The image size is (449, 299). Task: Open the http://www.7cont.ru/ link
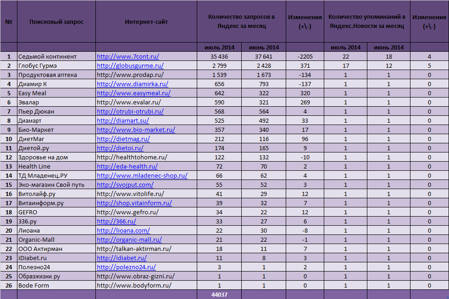pyautogui.click(x=127, y=57)
